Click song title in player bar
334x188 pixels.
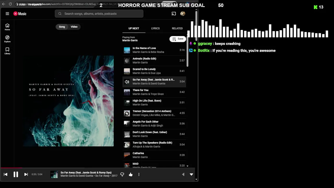click(x=86, y=173)
